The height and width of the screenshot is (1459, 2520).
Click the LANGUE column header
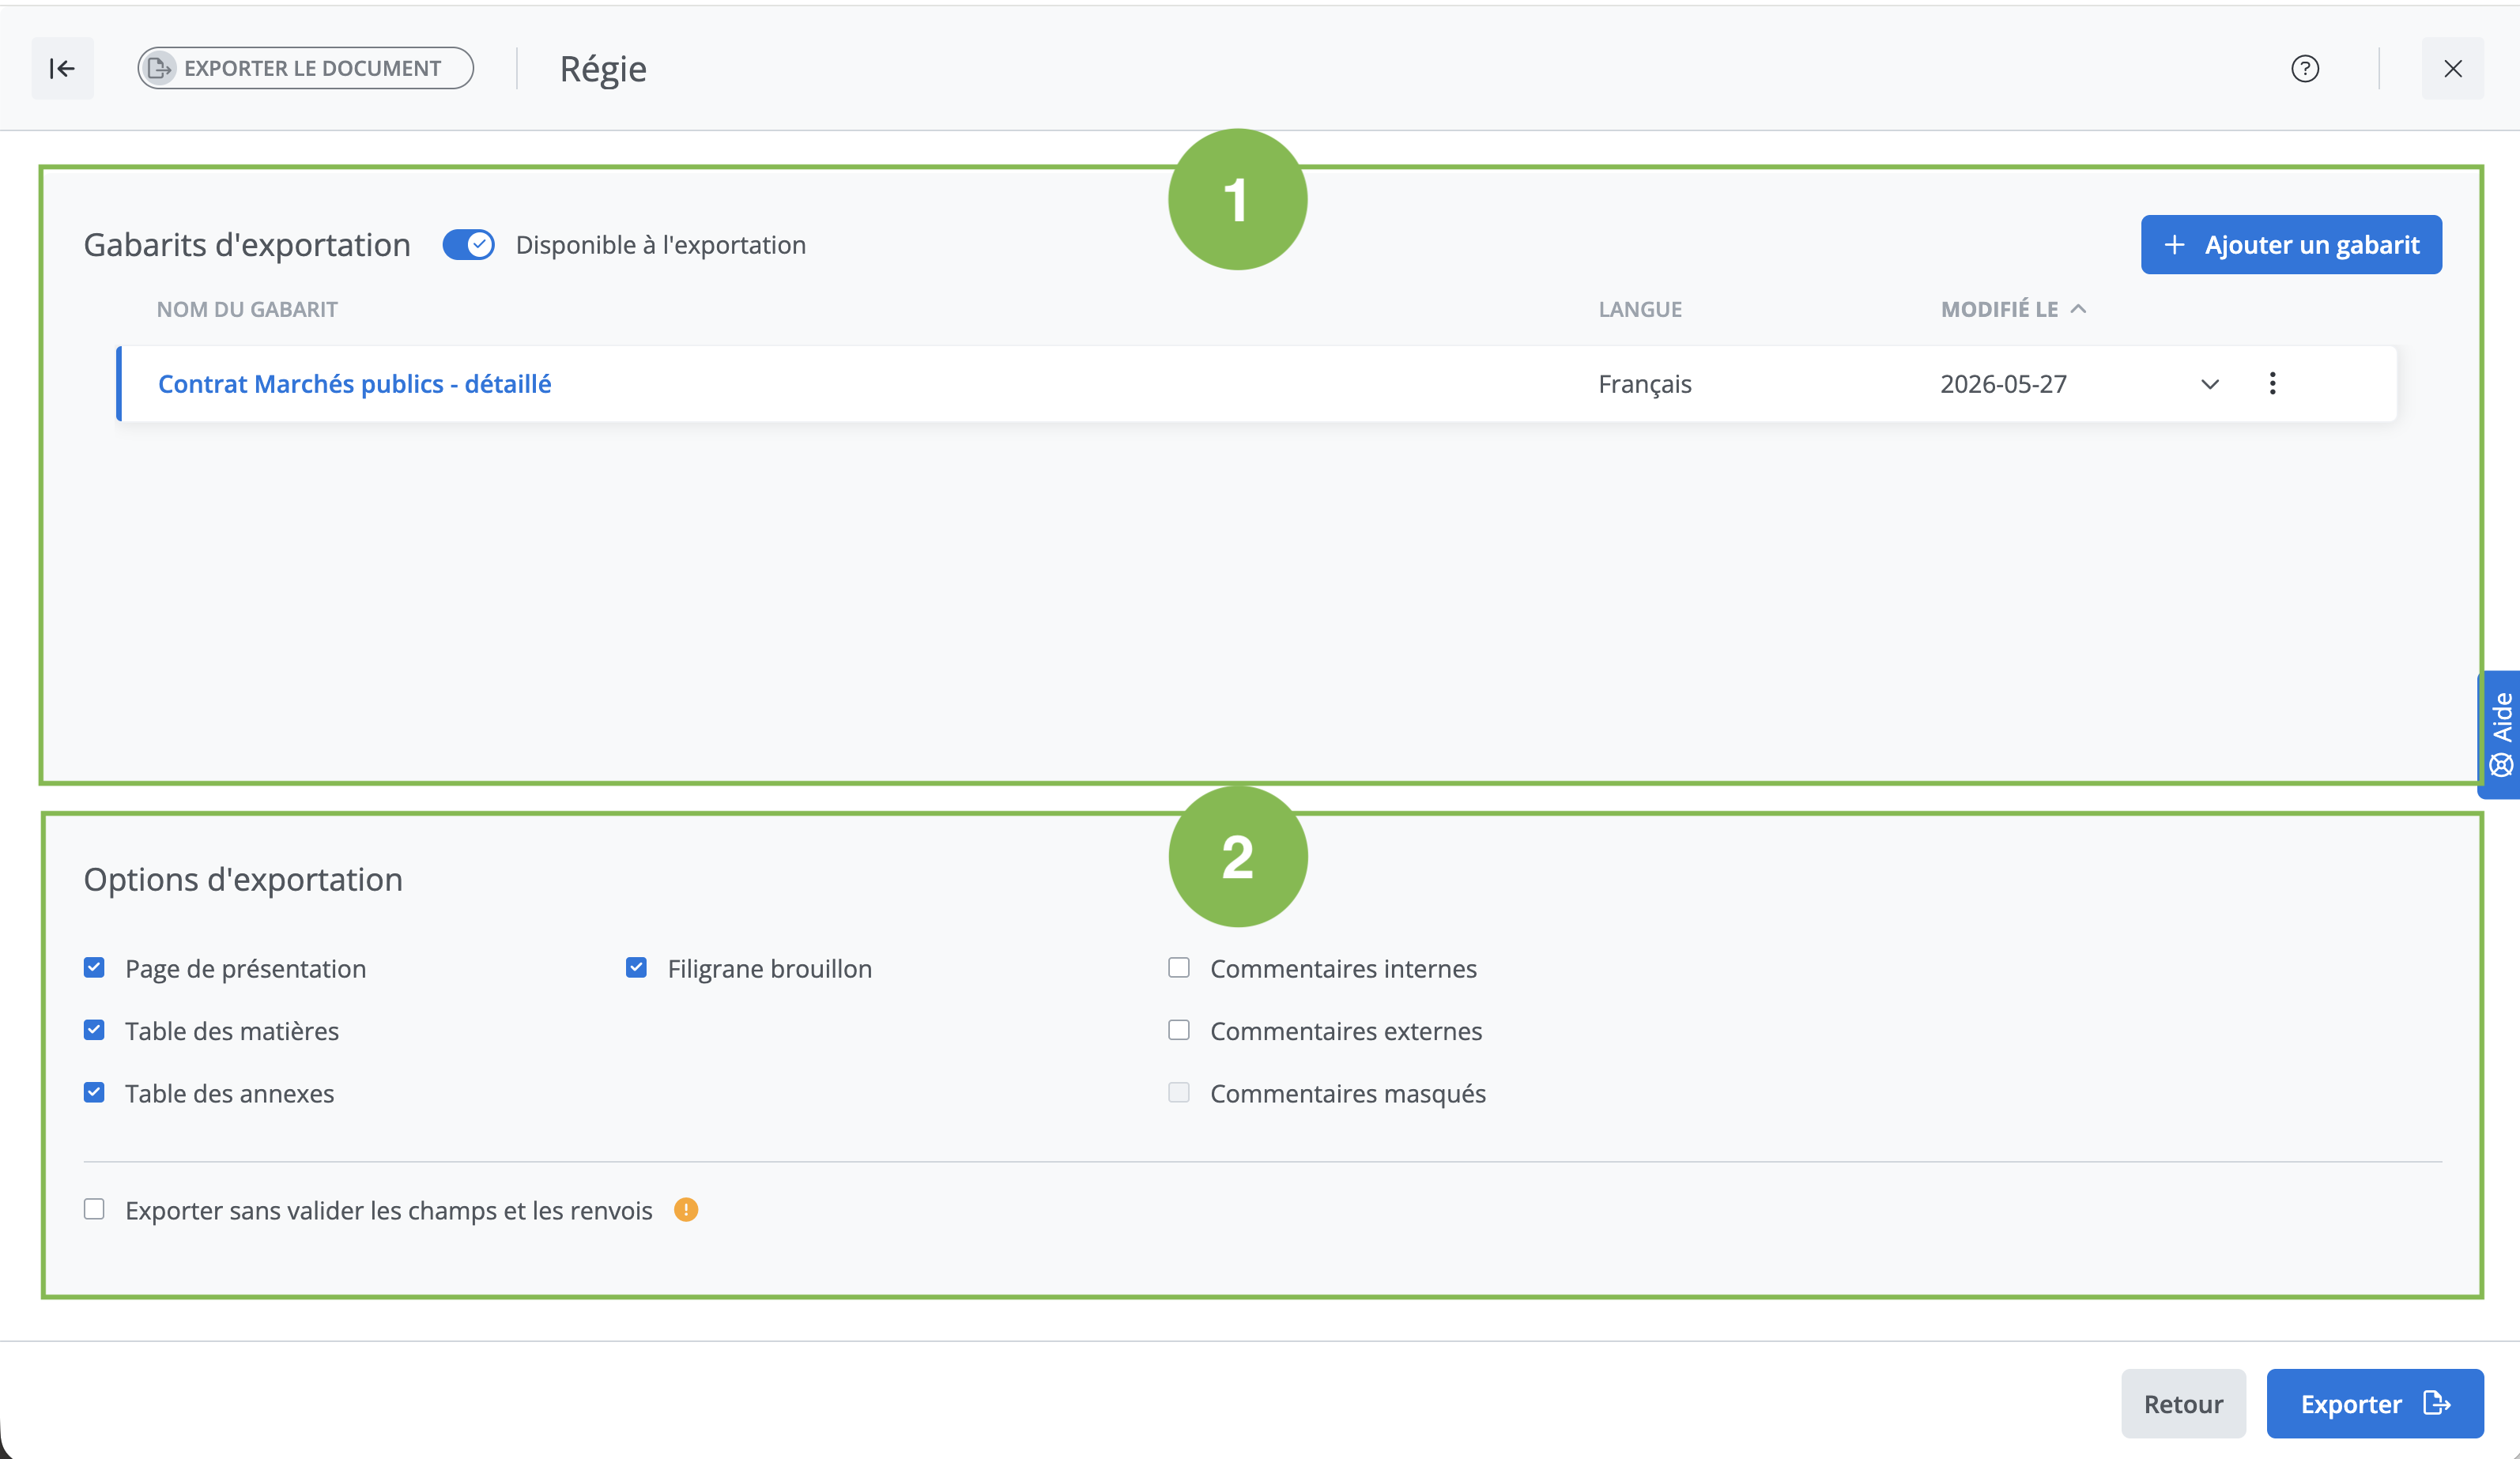tap(1640, 309)
